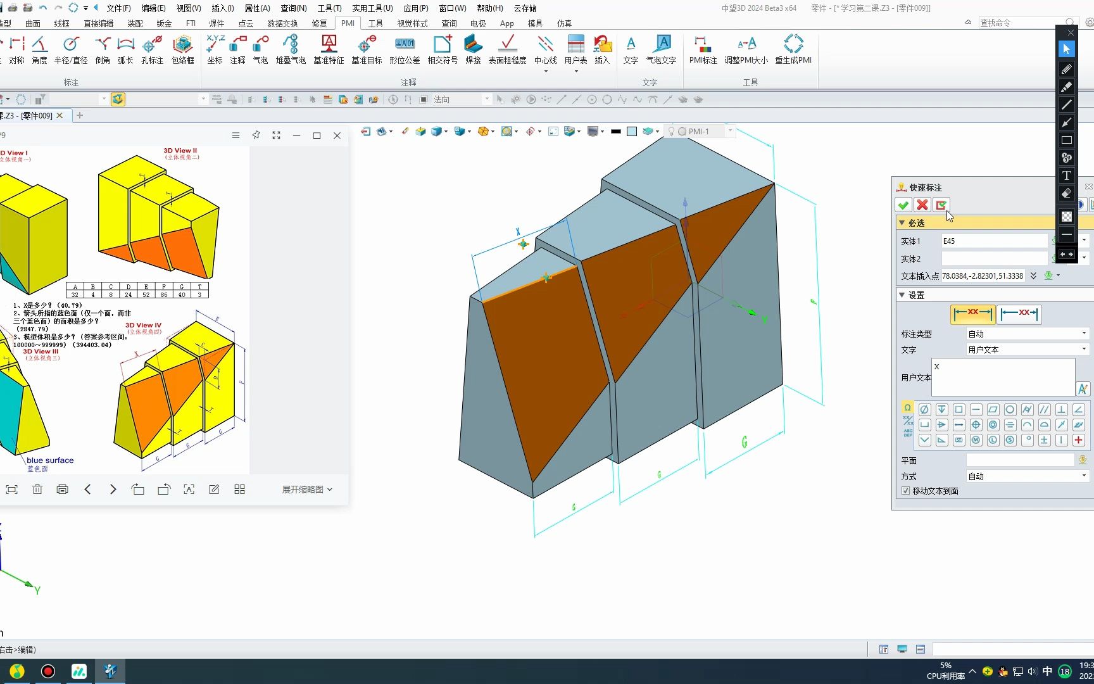Screen dimensions: 1094x684
Task: Activate the 调整PMI大小 tool
Action: click(x=747, y=49)
